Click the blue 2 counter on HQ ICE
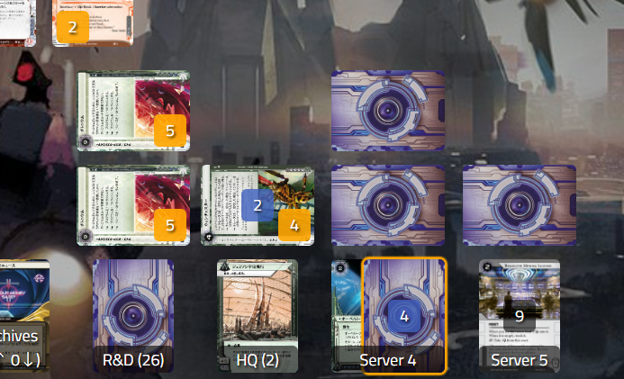Viewport: 624px width, 379px height. coord(258,205)
